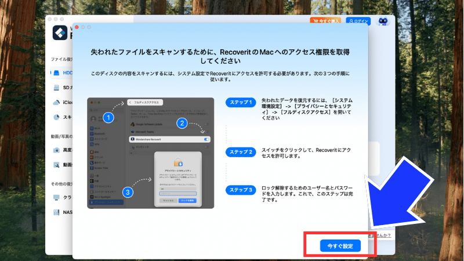The height and width of the screenshot is (261, 464).
Task: Click the 今すぐ設定 button
Action: 340,246
